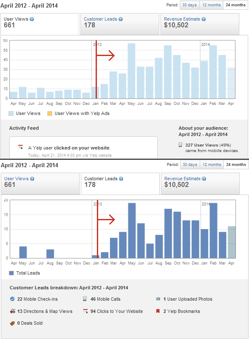The width and height of the screenshot is (249, 339).
Task: Click the '2 Yelp Bookmarks' text
Action: [x=182, y=311]
